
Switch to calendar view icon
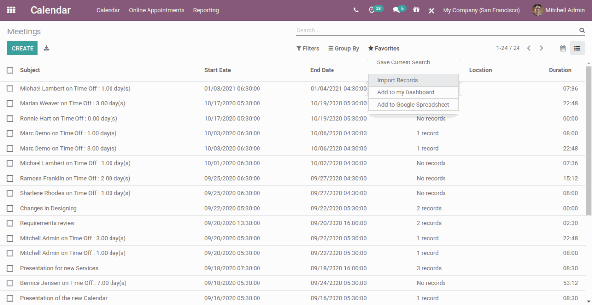563,48
